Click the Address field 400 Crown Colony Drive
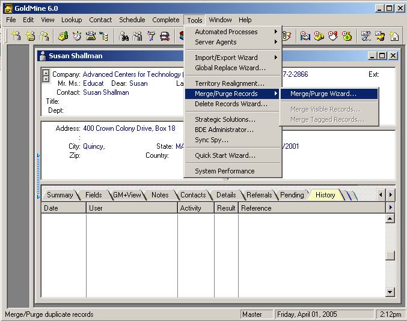407x321 pixels. (x=129, y=128)
